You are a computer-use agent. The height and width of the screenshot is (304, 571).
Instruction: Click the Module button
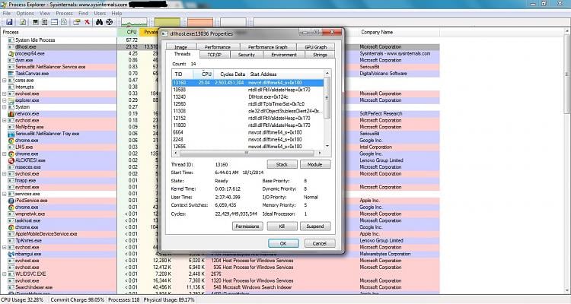point(315,164)
